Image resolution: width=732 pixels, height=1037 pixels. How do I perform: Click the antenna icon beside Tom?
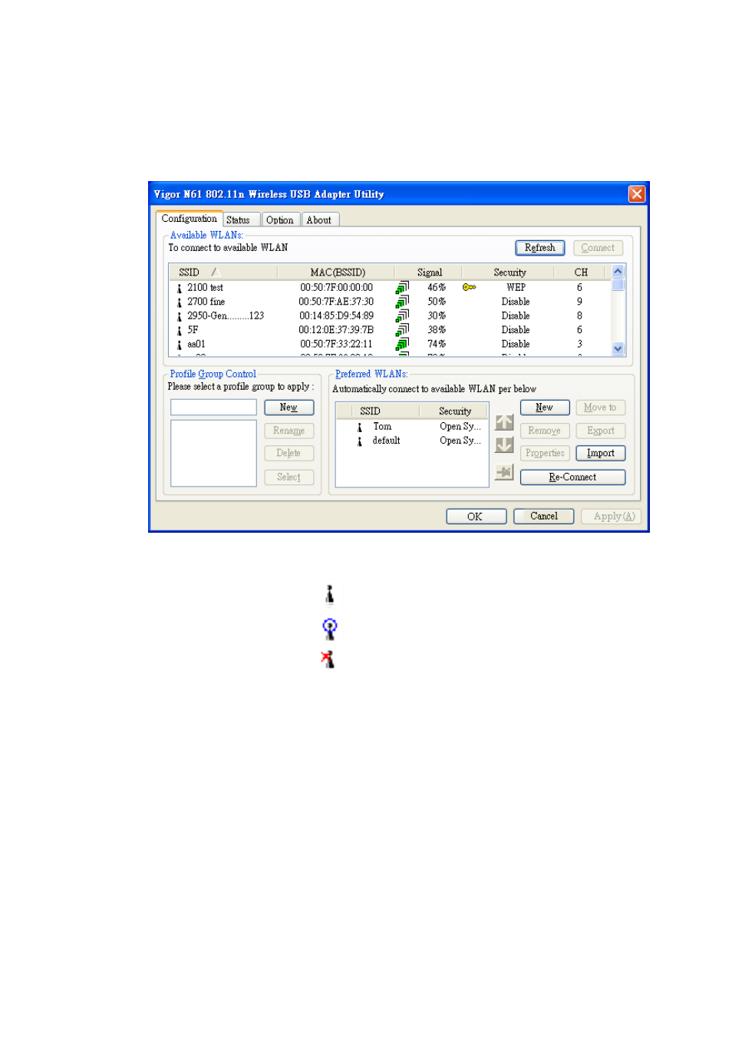359,428
